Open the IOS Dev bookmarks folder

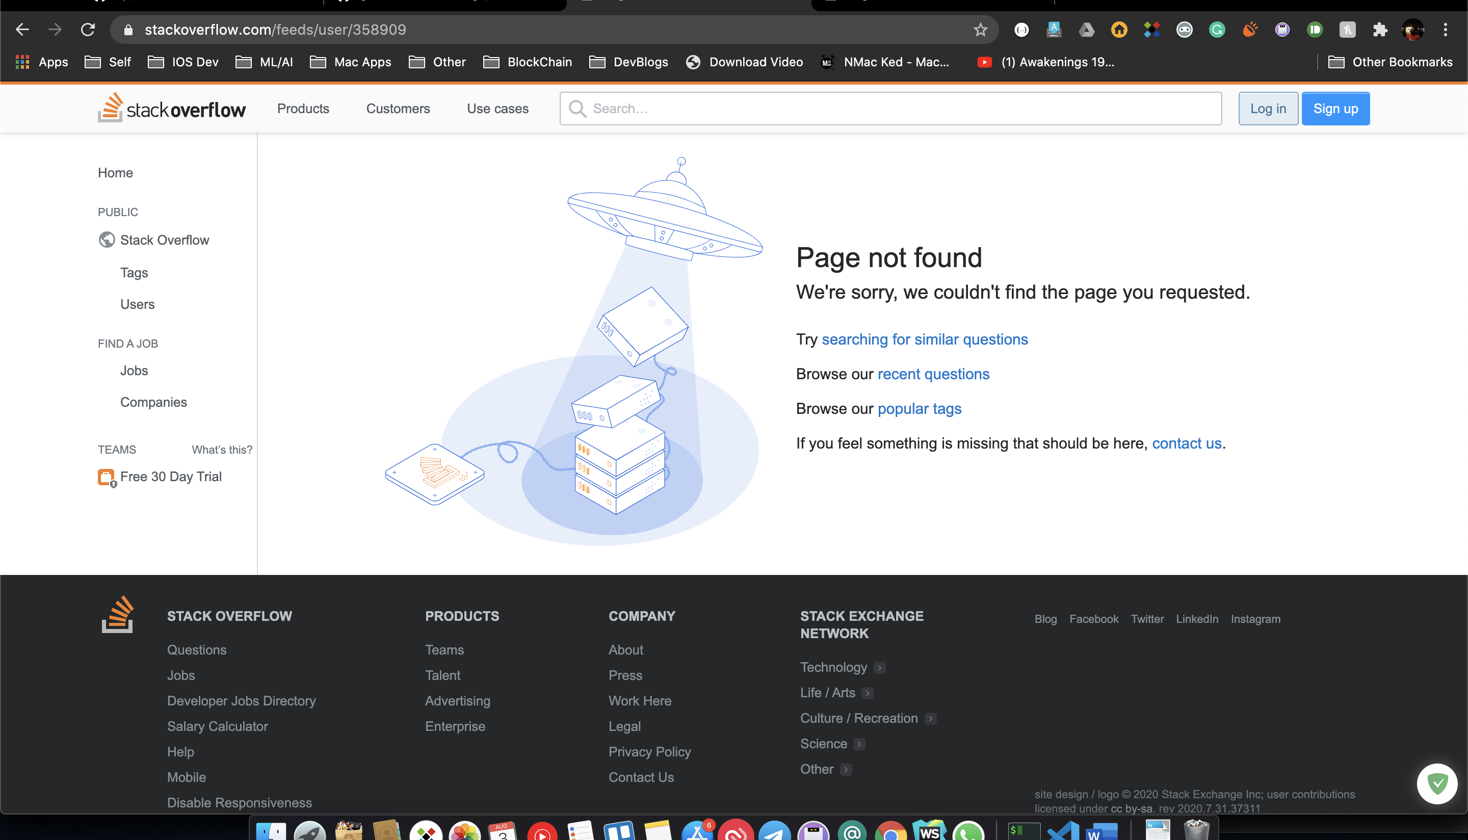tap(183, 62)
